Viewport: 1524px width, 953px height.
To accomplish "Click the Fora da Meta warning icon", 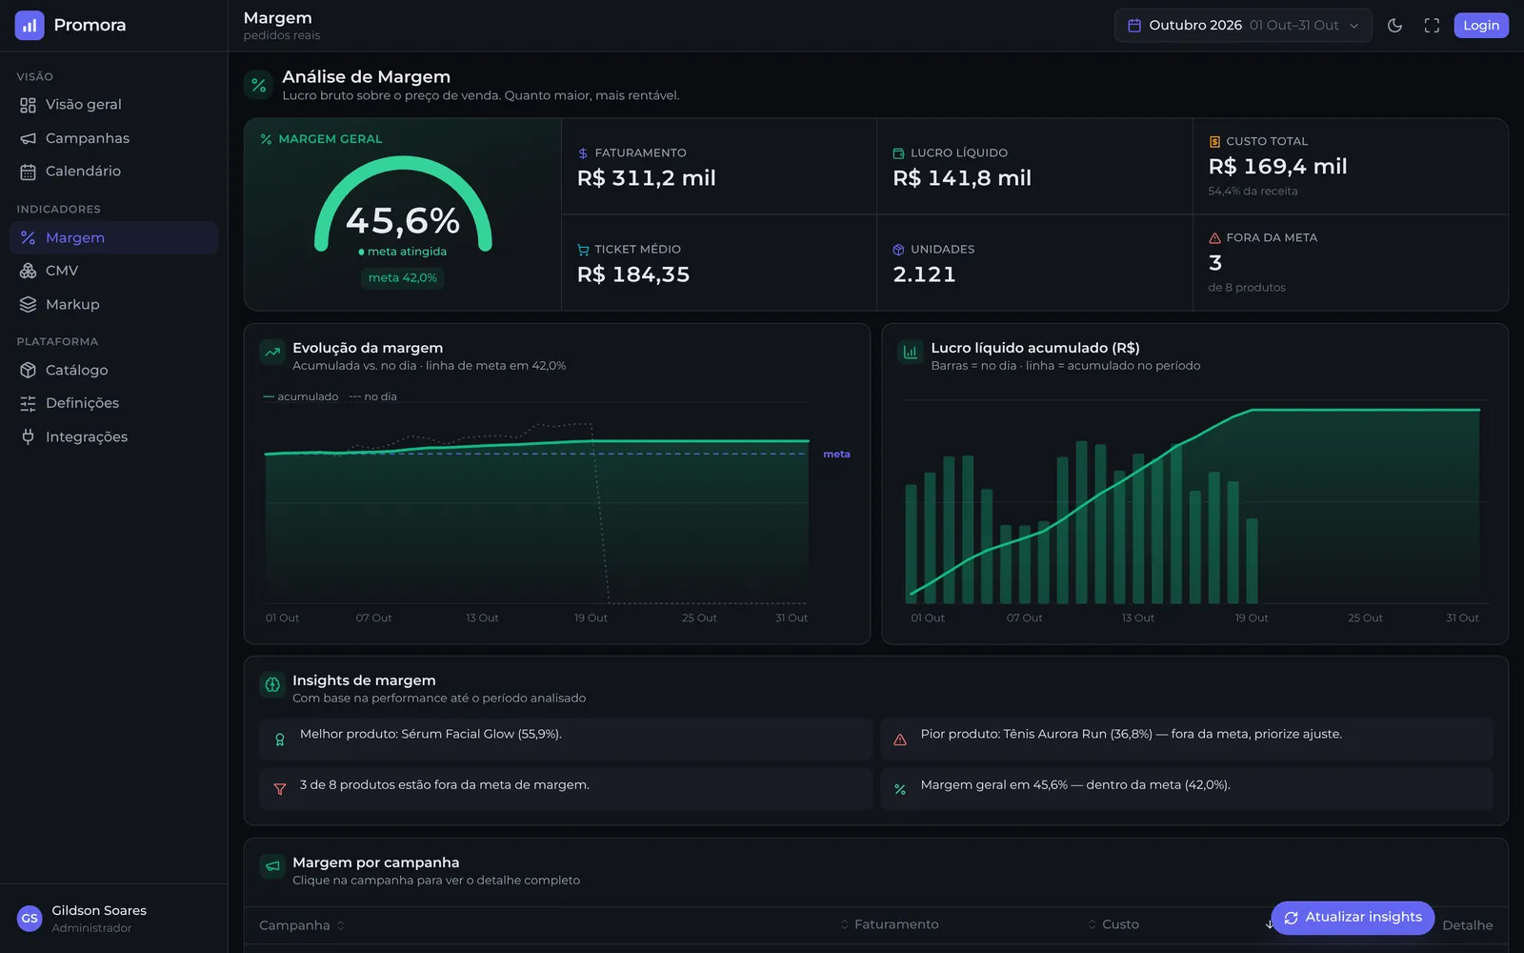I will pyautogui.click(x=1214, y=238).
